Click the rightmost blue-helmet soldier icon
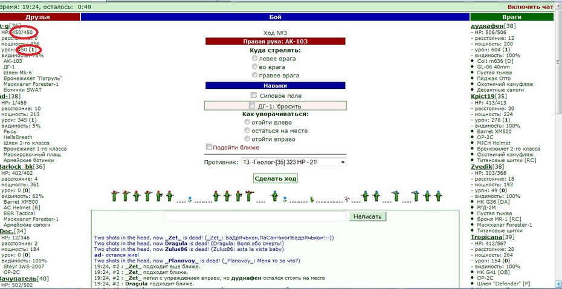 438,196
